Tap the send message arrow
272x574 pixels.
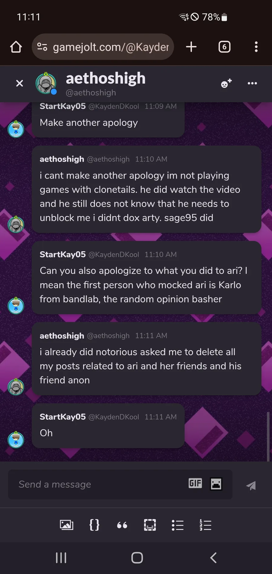tap(251, 485)
